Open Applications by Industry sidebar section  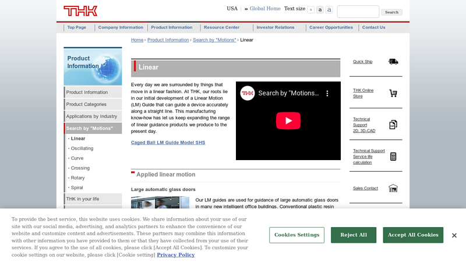tap(93, 116)
